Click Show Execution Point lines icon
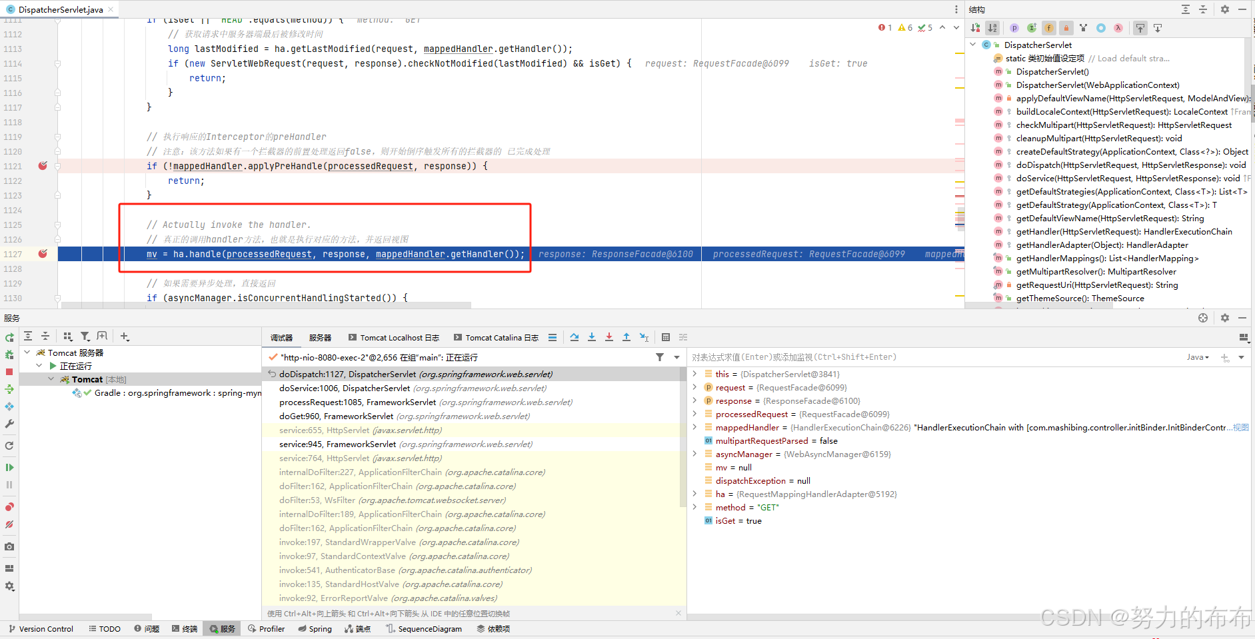Viewport: 1255px width, 639px height. click(553, 337)
